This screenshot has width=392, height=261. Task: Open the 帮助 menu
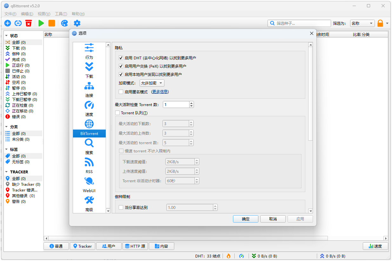[x=78, y=14]
